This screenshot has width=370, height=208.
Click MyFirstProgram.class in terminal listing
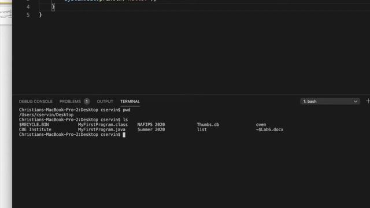[x=103, y=125]
